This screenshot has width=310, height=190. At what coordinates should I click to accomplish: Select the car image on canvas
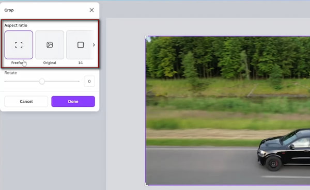(228, 110)
